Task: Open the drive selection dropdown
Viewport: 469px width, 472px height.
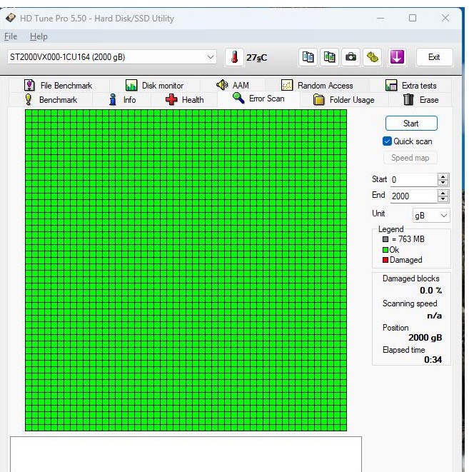Action: pyautogui.click(x=211, y=57)
